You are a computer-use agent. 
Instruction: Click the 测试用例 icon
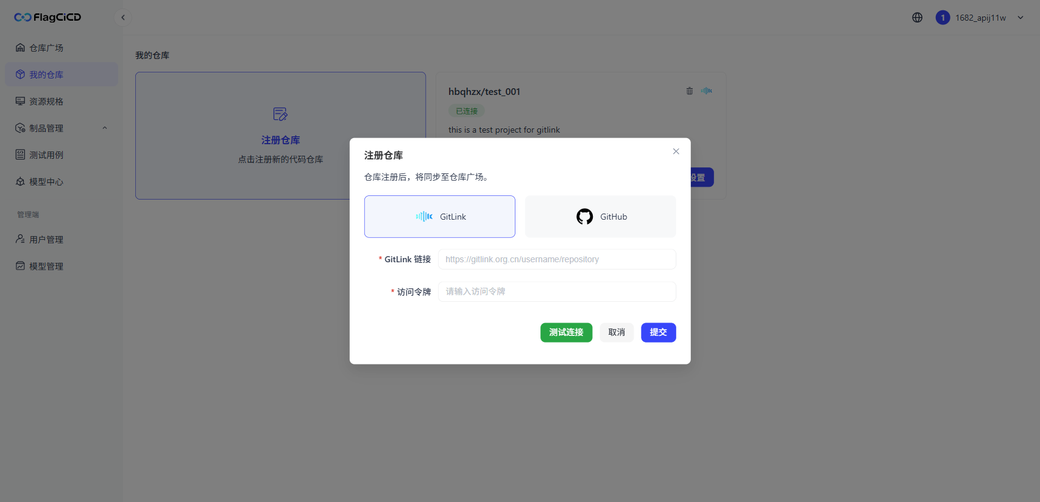(x=20, y=155)
